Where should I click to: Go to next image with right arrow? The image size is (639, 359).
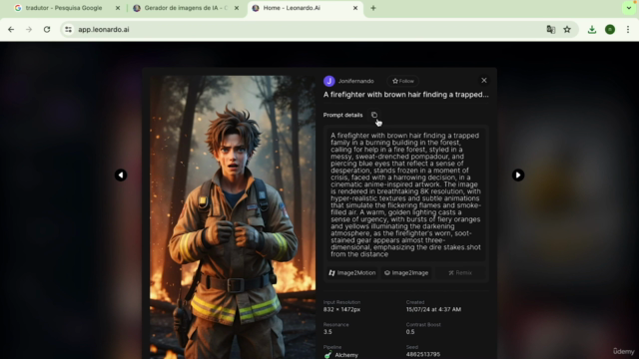click(x=518, y=176)
